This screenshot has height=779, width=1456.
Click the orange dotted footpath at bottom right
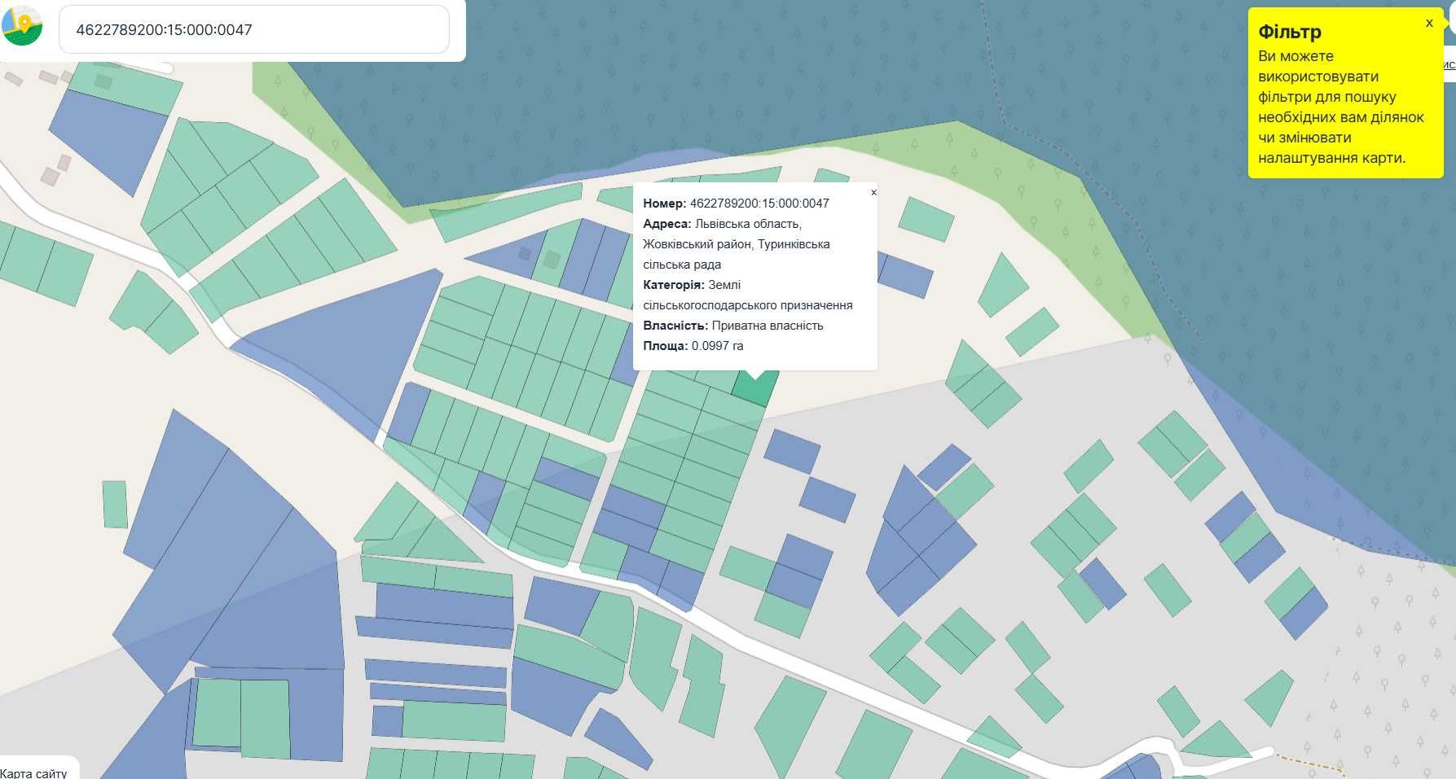pyautogui.click(x=1312, y=763)
